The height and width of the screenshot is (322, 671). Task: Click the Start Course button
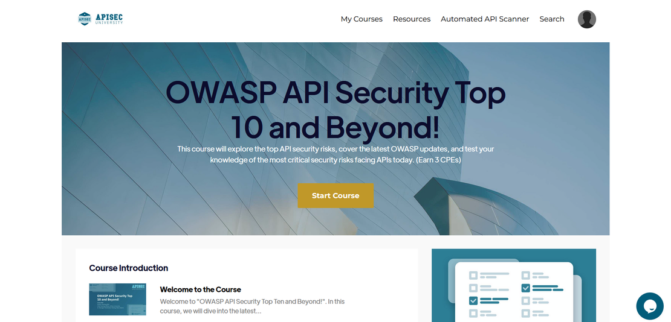(x=335, y=195)
